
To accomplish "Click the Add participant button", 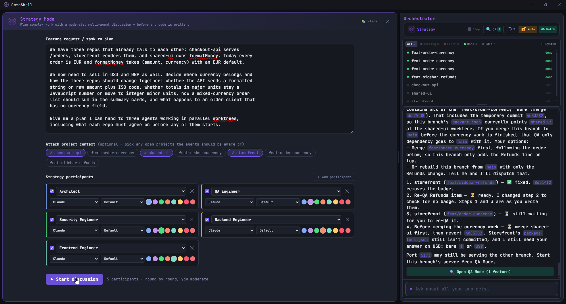I will click(334, 177).
